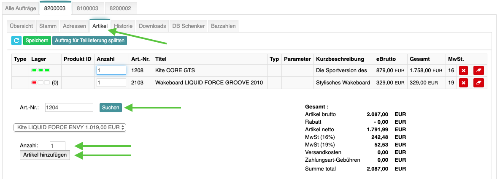Open order tab 8100003
The width and height of the screenshot is (500, 179).
(87, 8)
